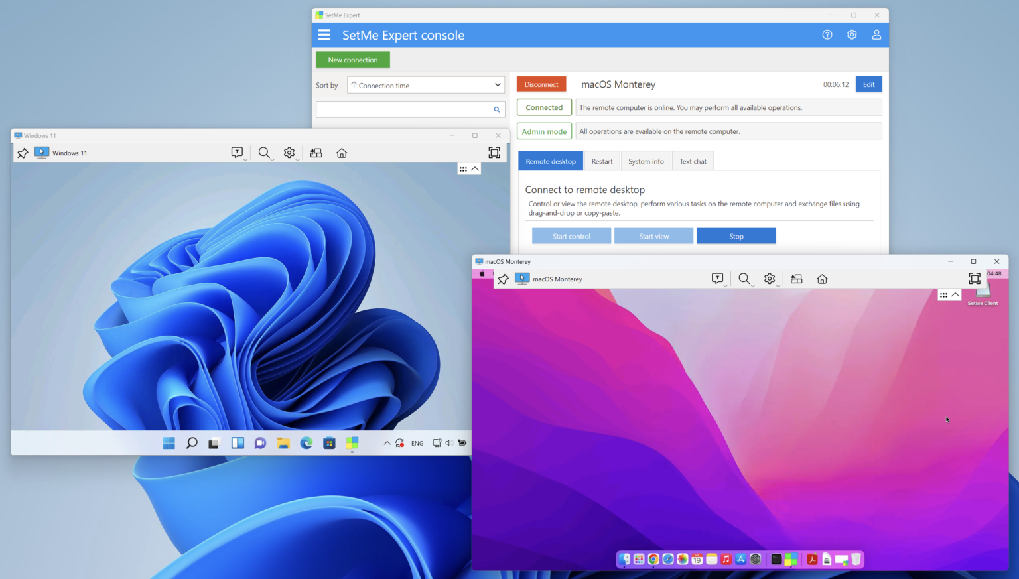The width and height of the screenshot is (1019, 579).
Task: Click the SetMe app icon in remote Windows taskbar
Action: pos(352,443)
